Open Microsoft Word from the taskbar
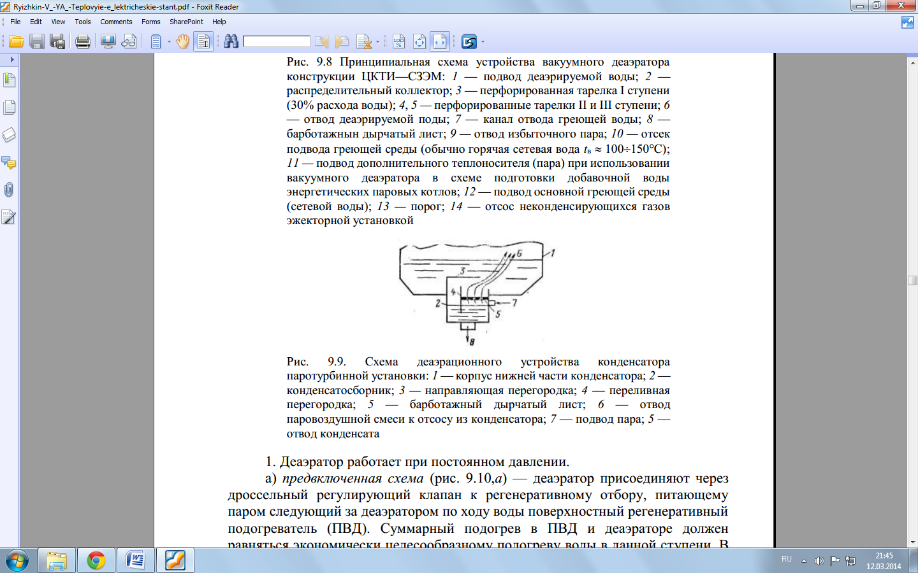 pos(136,561)
